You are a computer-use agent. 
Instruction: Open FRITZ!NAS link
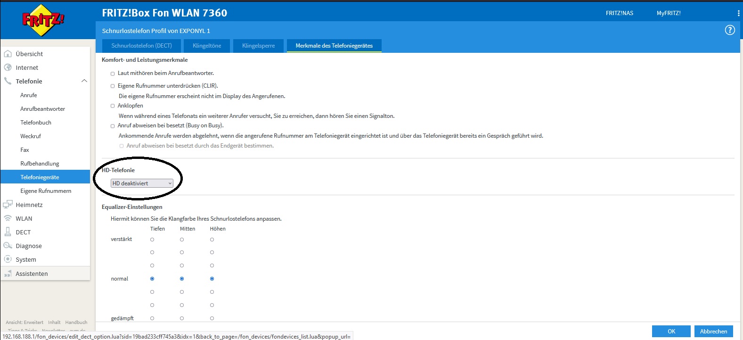tap(620, 13)
